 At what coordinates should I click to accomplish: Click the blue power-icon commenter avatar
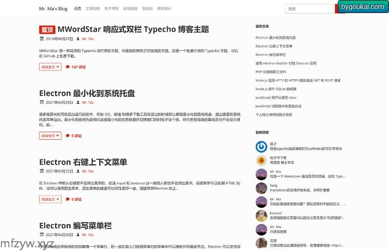point(261,147)
